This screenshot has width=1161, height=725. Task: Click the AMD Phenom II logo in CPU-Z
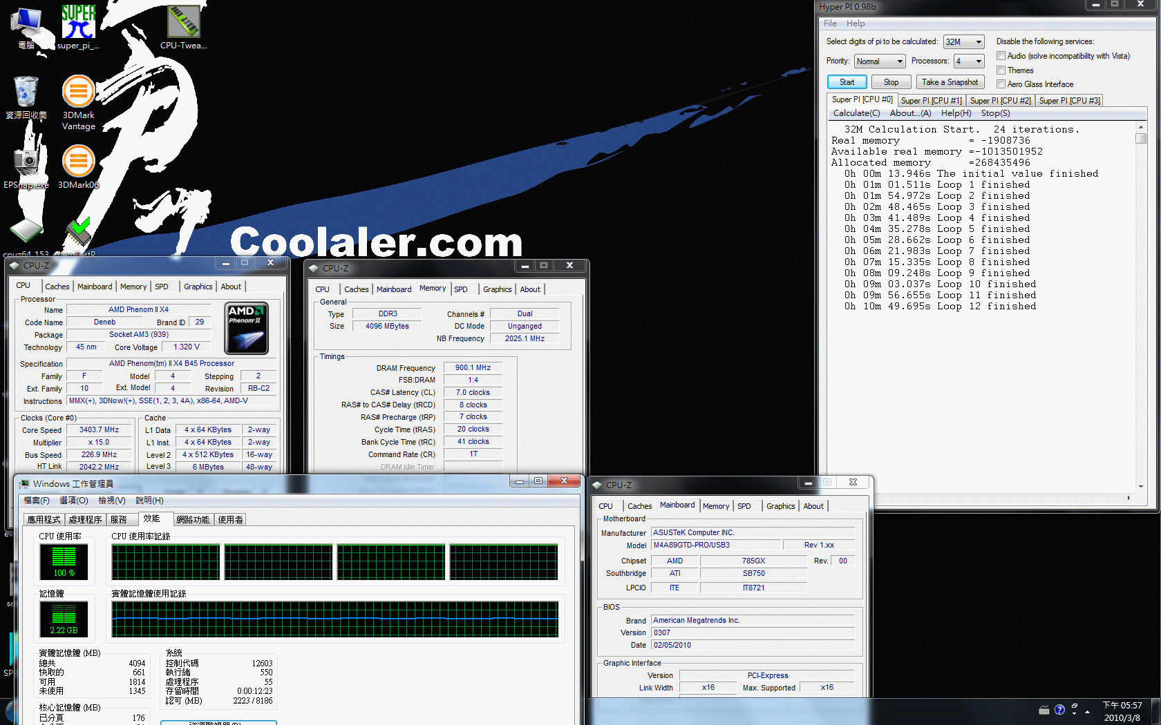[247, 329]
